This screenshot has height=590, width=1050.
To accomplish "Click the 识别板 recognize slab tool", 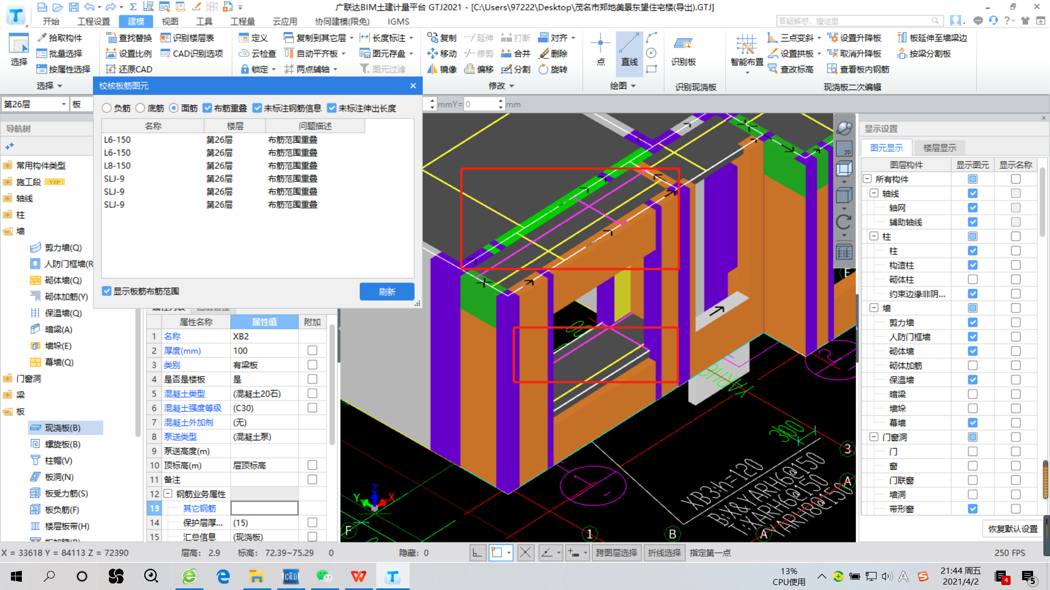I will (x=684, y=50).
